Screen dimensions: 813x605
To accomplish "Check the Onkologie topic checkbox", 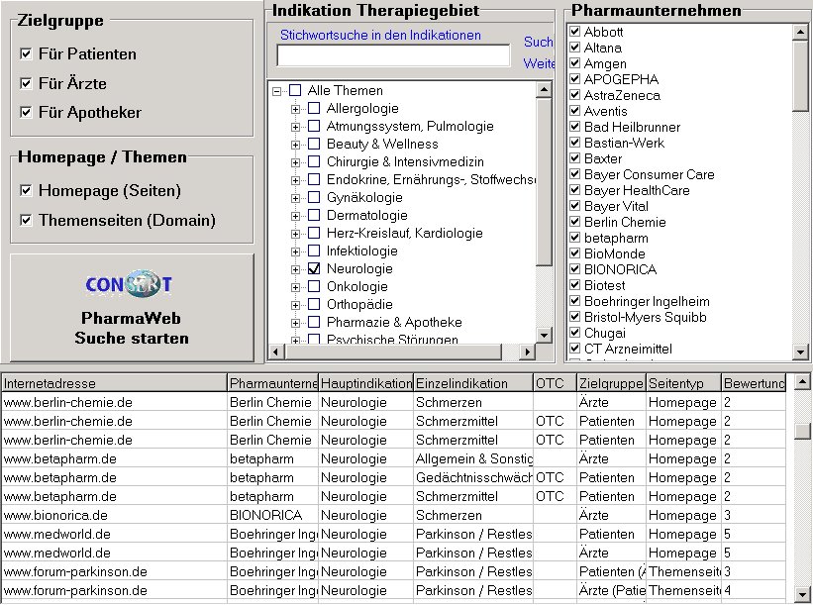I will tap(314, 286).
